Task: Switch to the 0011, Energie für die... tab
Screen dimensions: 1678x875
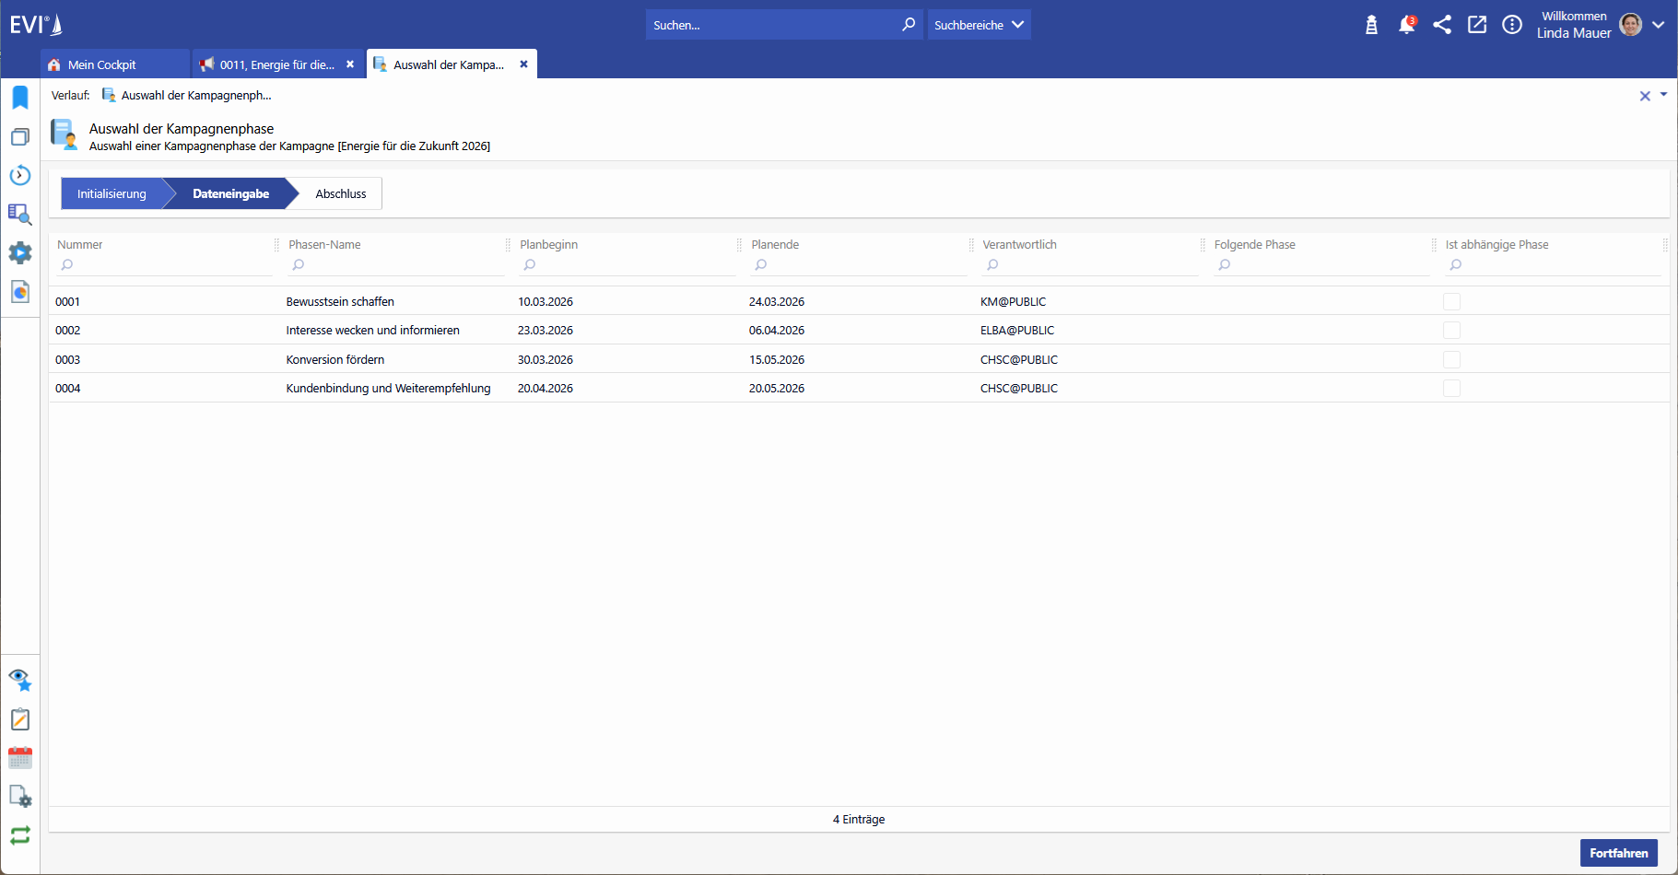Action: tap(276, 64)
